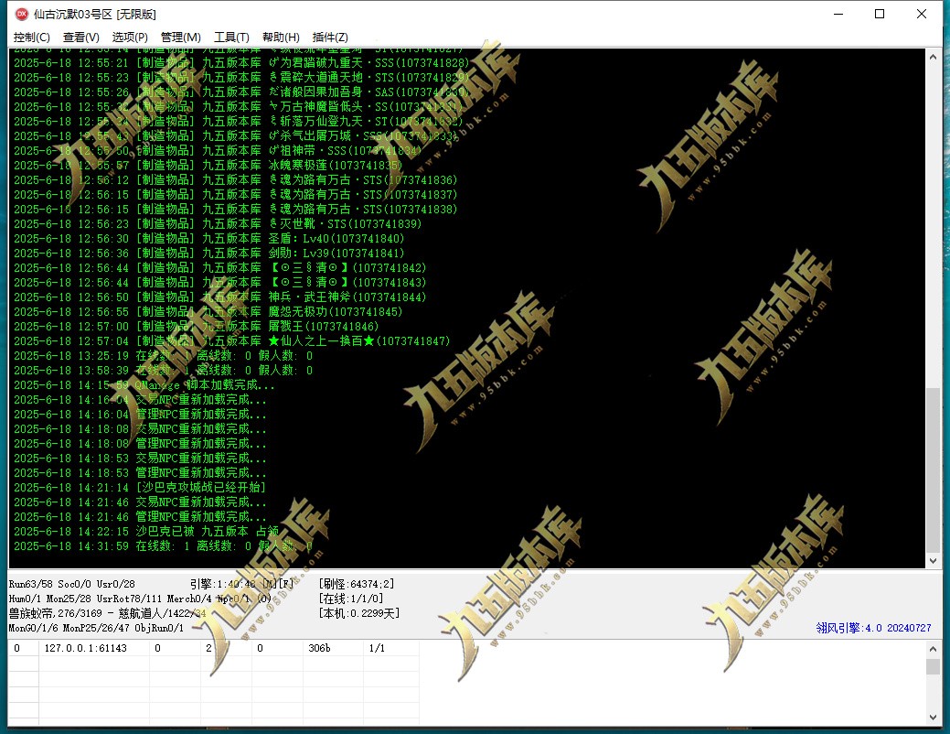Click the [本机:0.2299天] status text
The height and width of the screenshot is (734, 950).
click(x=358, y=613)
